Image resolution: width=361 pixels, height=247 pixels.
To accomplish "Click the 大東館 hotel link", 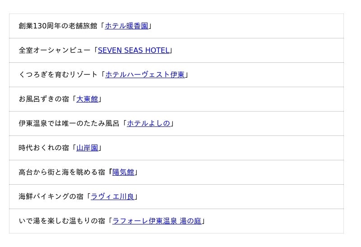I will click(x=87, y=99).
